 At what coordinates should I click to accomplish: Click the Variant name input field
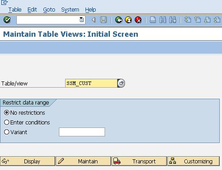click(82, 132)
